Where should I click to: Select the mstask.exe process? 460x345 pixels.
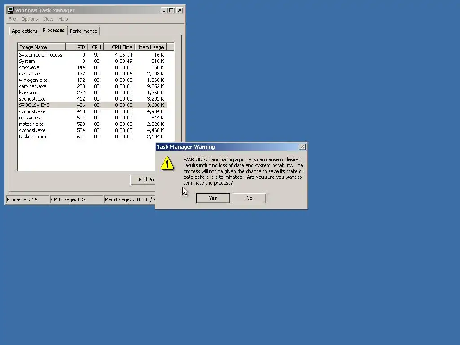[92, 124]
